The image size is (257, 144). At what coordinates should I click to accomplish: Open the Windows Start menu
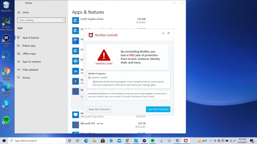click(4, 141)
